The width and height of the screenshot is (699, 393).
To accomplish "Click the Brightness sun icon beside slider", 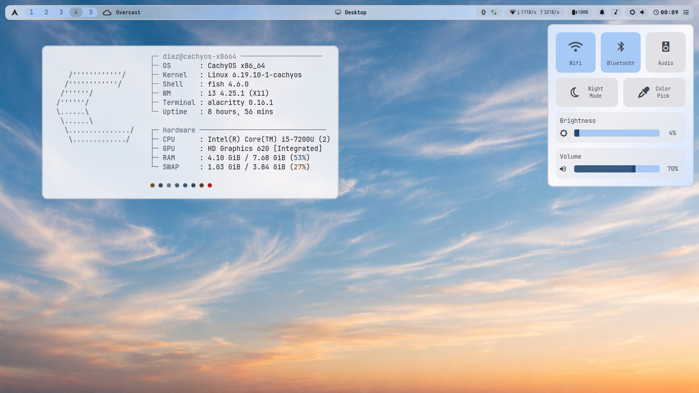I will click(564, 133).
